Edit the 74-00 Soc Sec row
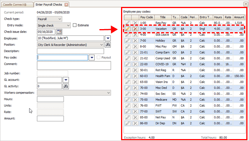 (128, 94)
